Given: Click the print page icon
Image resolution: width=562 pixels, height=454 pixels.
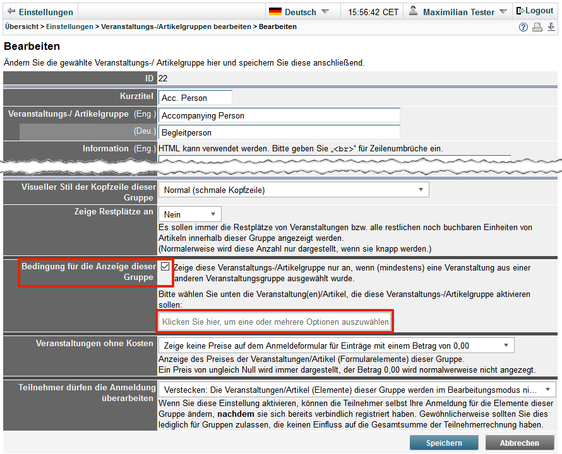Looking at the screenshot, I should coord(537,27).
